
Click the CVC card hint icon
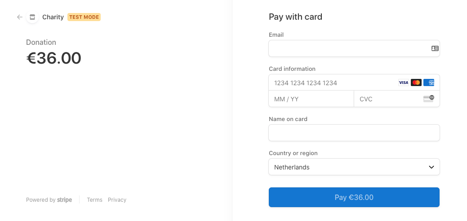pos(429,99)
